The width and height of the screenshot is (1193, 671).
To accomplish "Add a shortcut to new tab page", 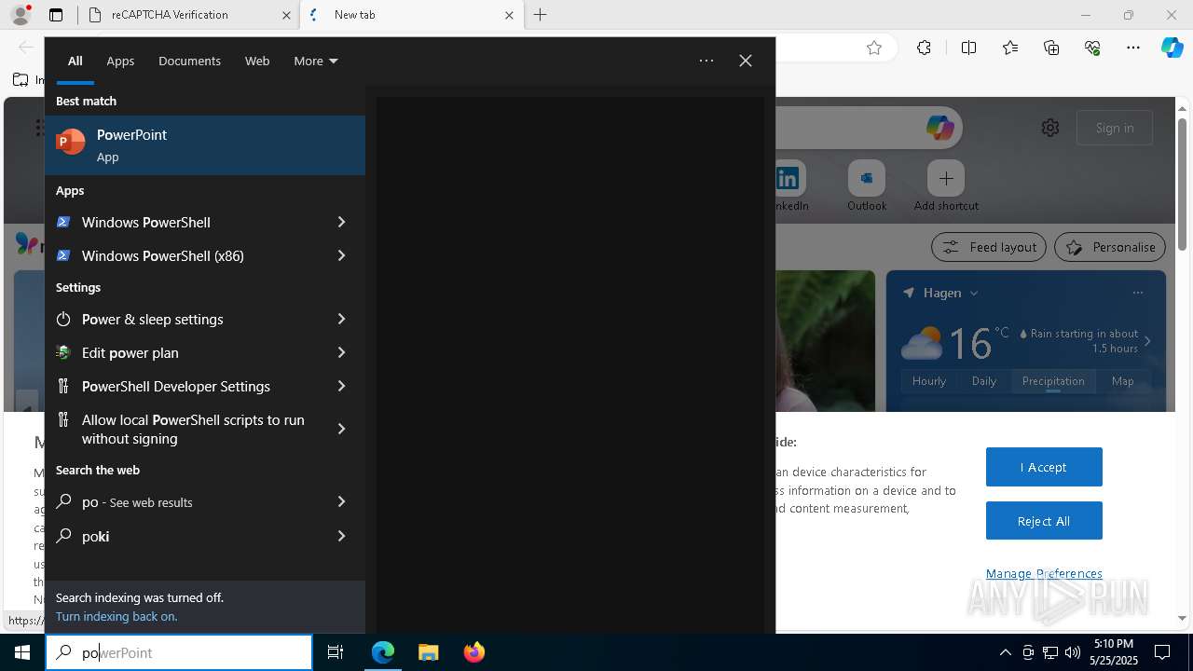I will pyautogui.click(x=946, y=185).
